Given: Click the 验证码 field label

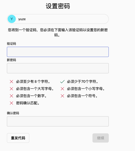Looking at the screenshot, I should coord(11,44).
